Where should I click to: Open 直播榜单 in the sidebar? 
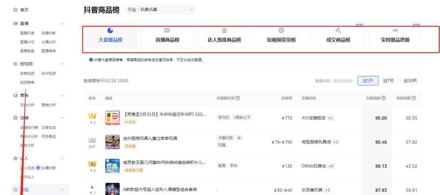click(49, 51)
